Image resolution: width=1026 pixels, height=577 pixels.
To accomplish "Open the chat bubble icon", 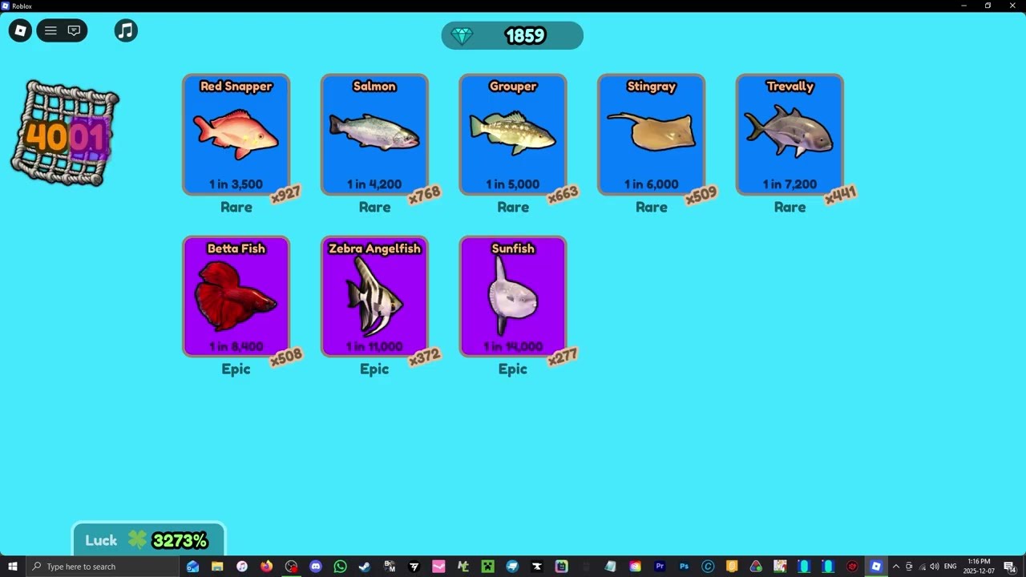I will point(74,31).
